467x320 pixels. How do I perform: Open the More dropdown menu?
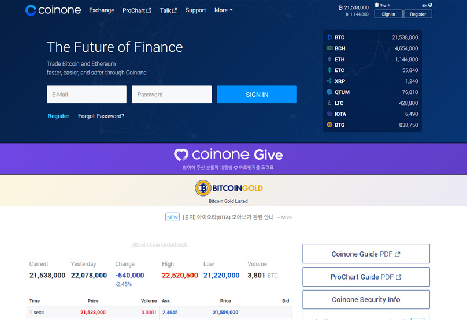click(223, 10)
